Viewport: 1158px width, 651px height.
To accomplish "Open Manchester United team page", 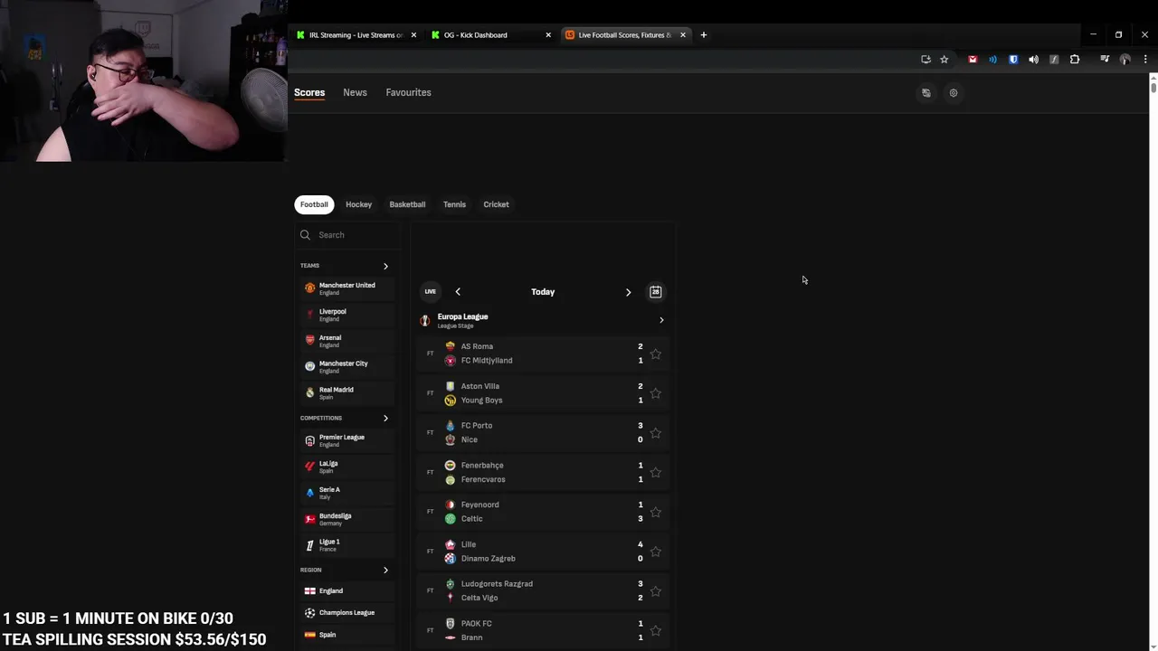I will coord(346,288).
